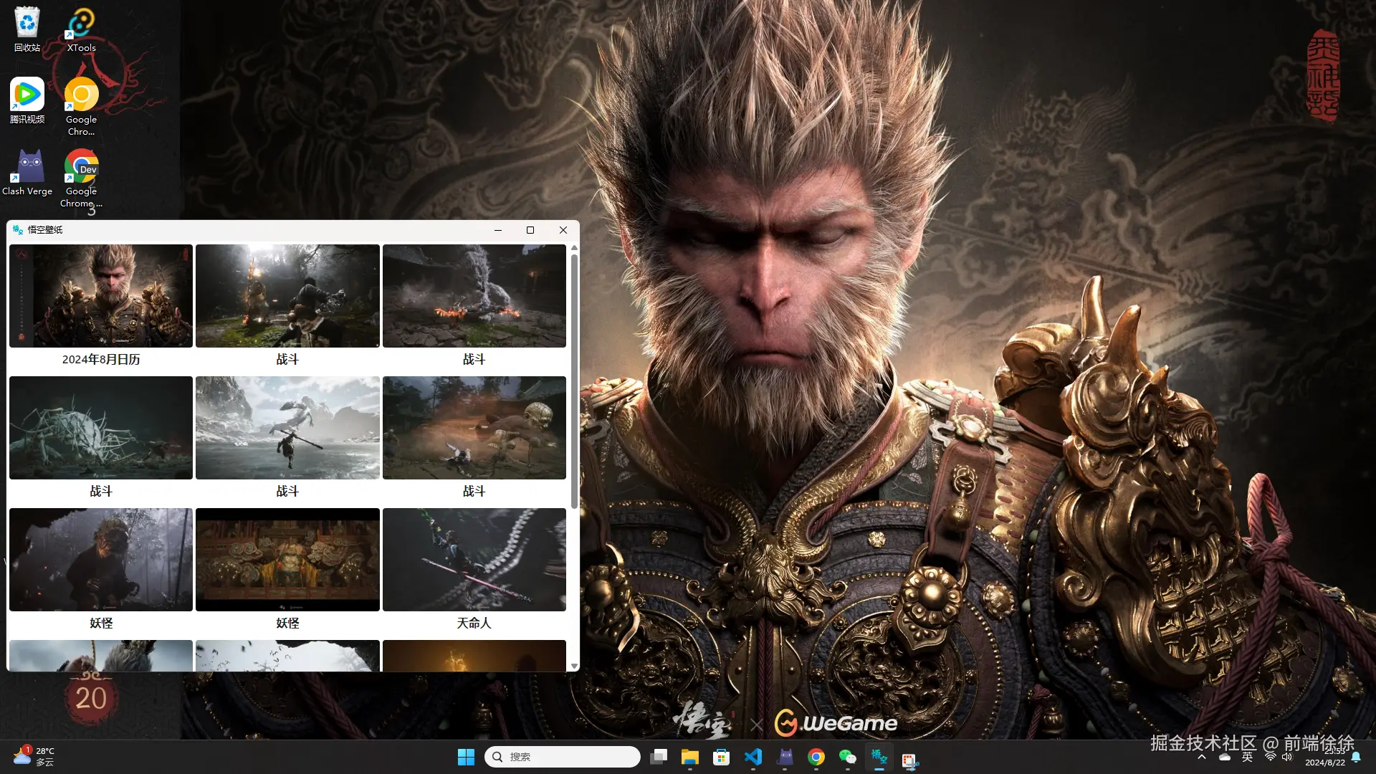The width and height of the screenshot is (1376, 774).
Task: Toggle the 英 input method indicator
Action: tap(1248, 757)
